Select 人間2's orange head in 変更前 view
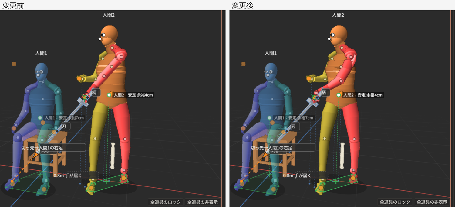This screenshot has width=455, height=207. (x=109, y=35)
